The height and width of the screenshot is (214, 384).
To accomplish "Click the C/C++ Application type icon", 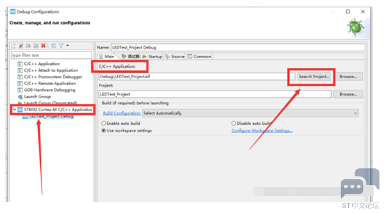I will coord(20,64).
